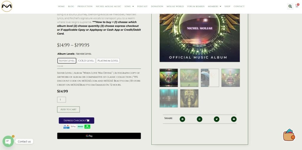This screenshot has width=302, height=150.
Task: Click the product quantity input field
Action: tap(61, 100)
